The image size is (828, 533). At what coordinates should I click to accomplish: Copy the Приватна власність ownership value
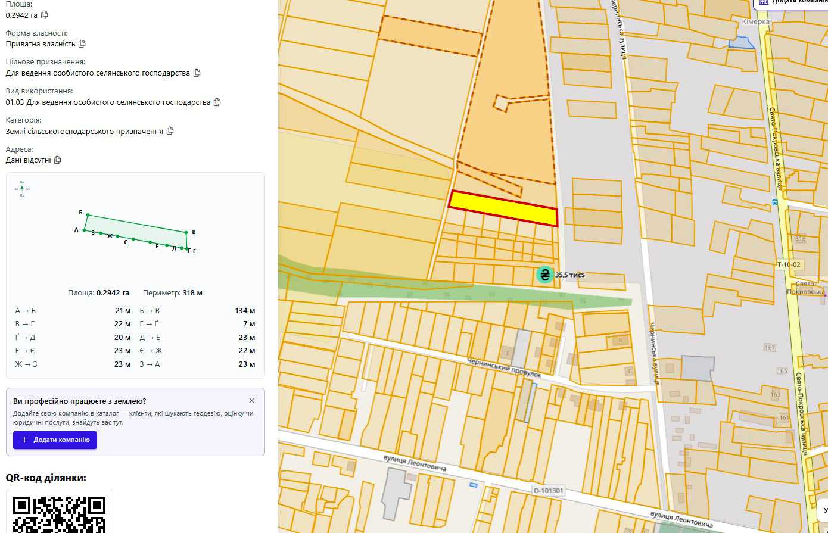(82, 43)
